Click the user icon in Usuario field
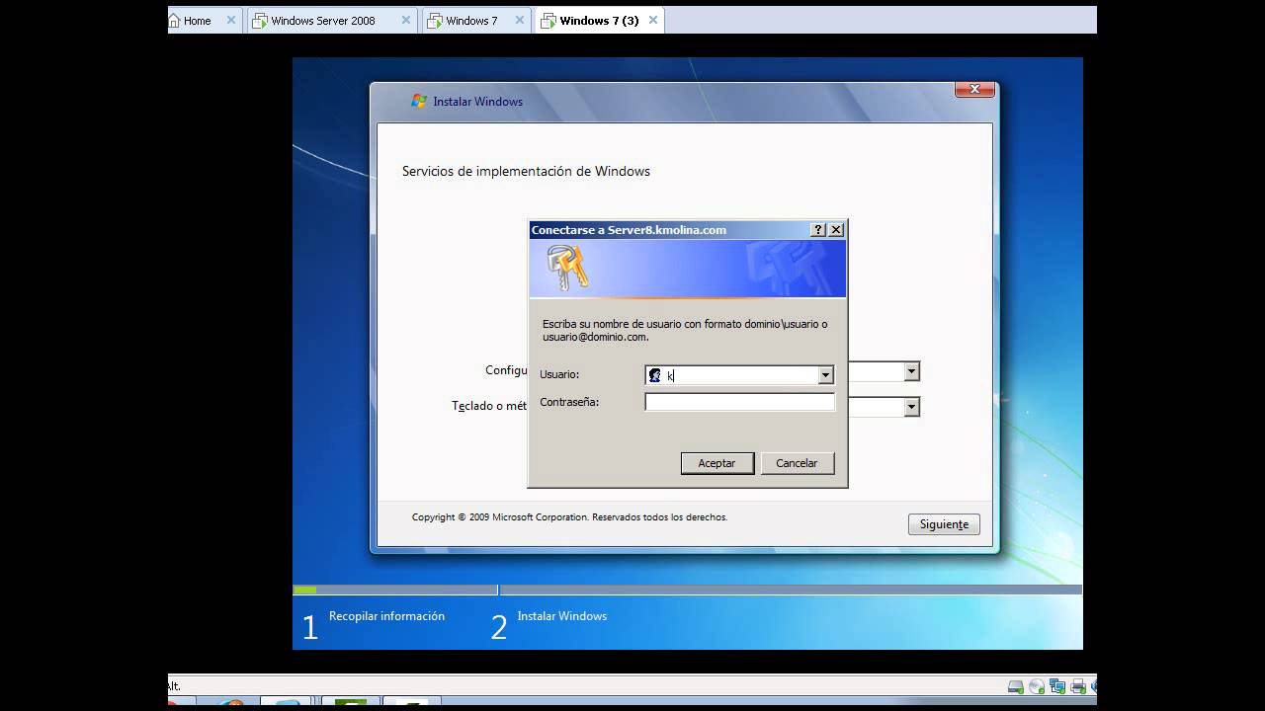 point(654,375)
